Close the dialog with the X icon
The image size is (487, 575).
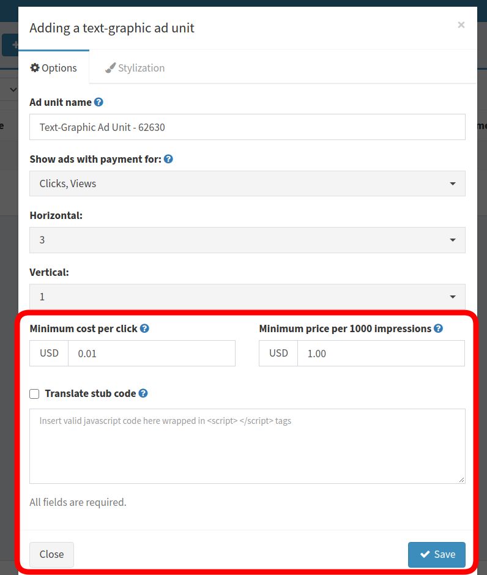pyautogui.click(x=461, y=24)
